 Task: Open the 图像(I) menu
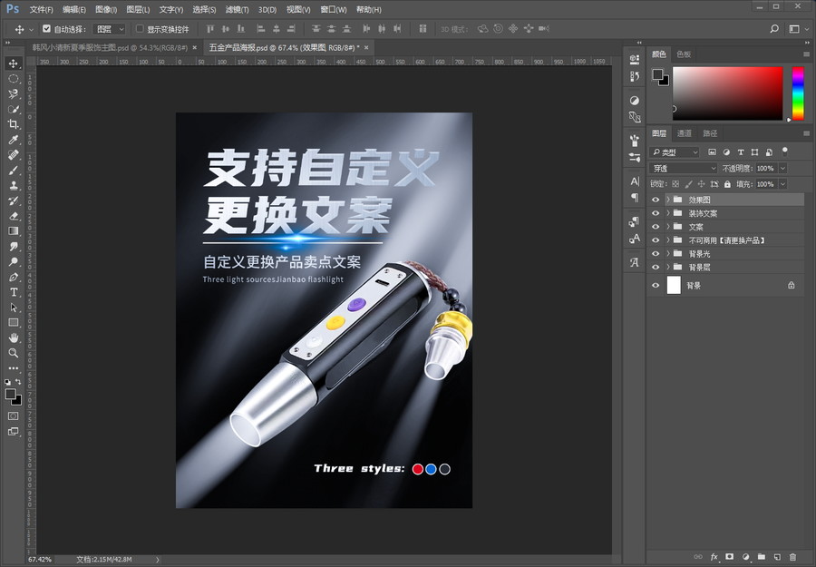pos(106,9)
